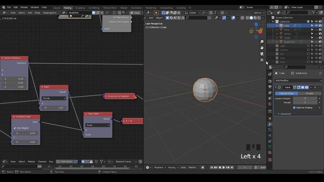The height and width of the screenshot is (182, 324).
Task: Select the viewport pan hand gizmo
Action: (x=262, y=48)
